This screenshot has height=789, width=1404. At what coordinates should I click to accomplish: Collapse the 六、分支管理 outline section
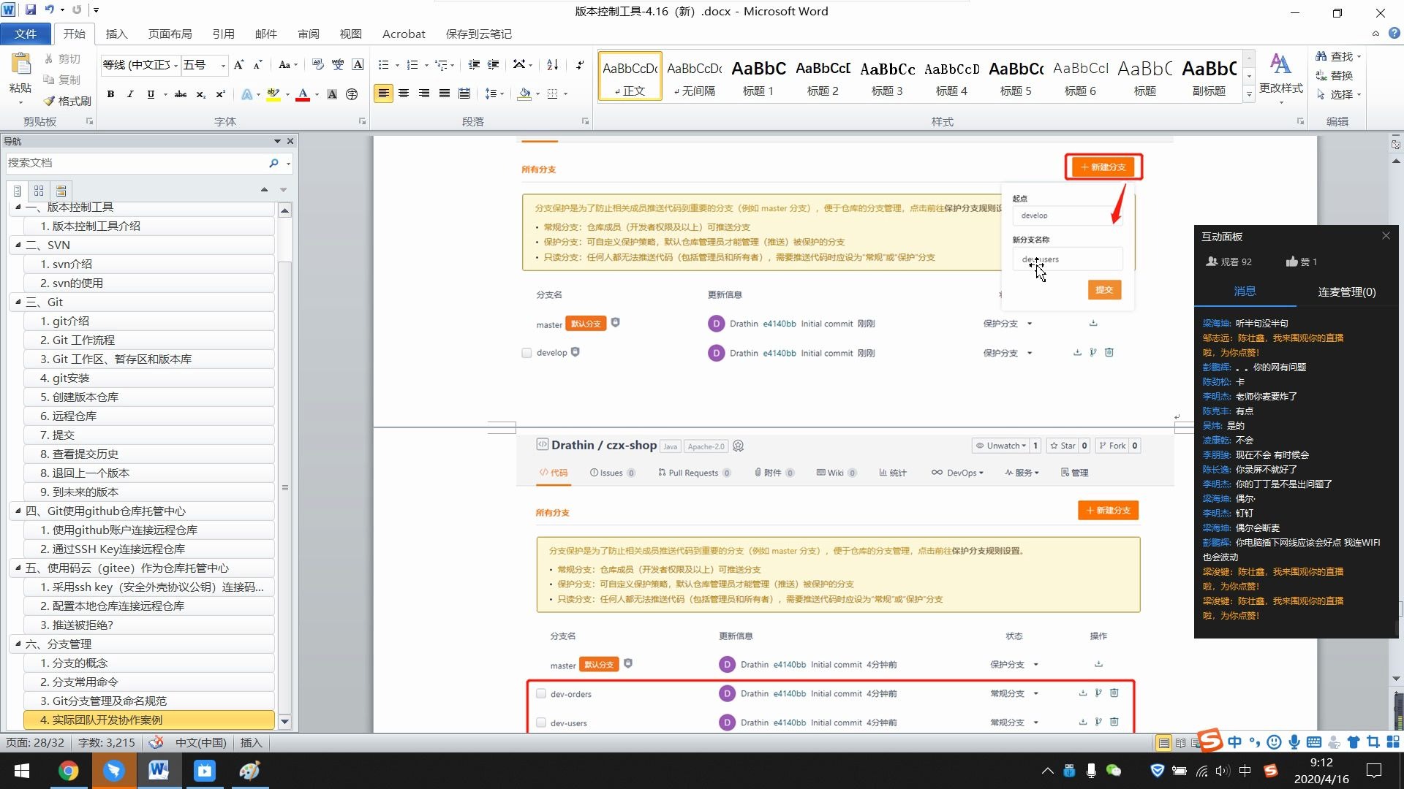(18, 644)
